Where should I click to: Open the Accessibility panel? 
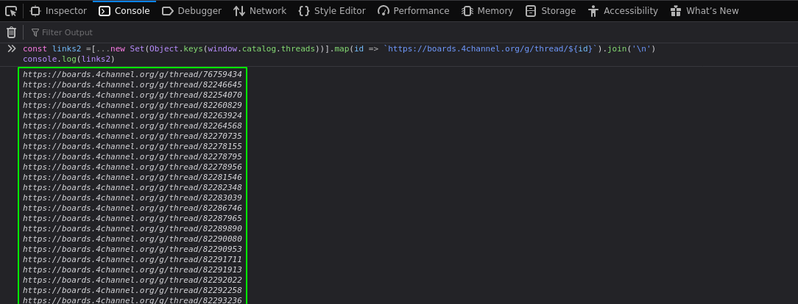622,11
